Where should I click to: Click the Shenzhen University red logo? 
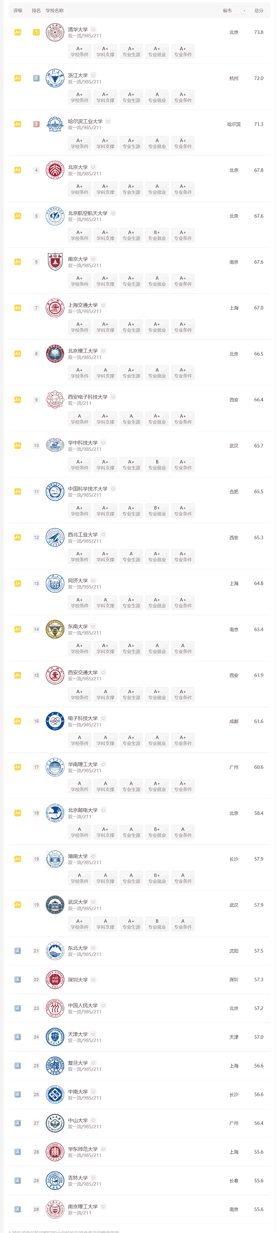click(54, 979)
